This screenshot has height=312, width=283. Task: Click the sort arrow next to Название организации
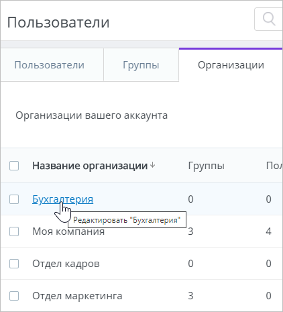click(152, 165)
